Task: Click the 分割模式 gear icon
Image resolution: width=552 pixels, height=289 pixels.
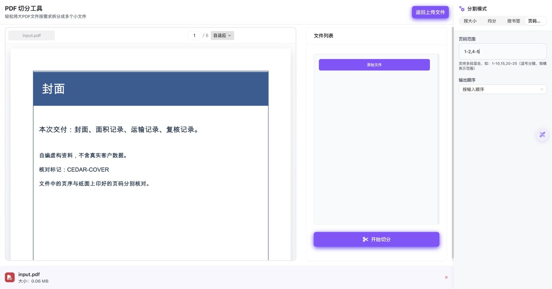Action: tap(462, 9)
